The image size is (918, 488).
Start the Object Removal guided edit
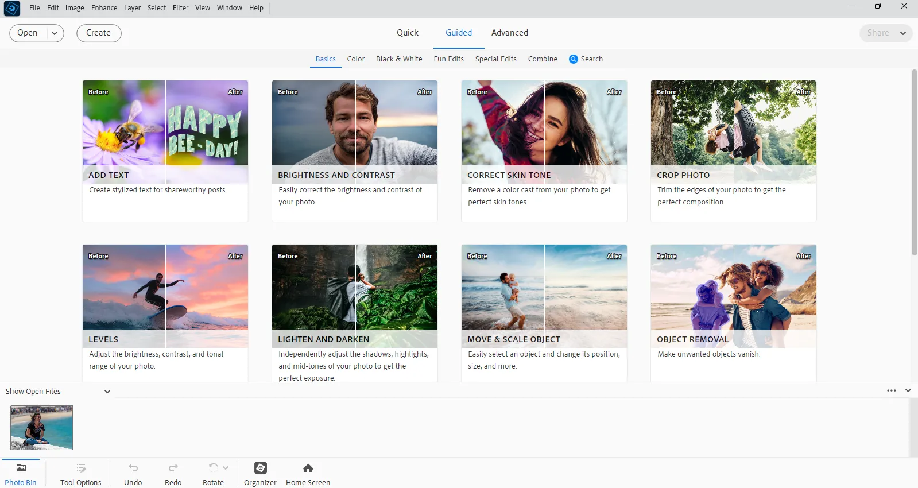point(734,313)
